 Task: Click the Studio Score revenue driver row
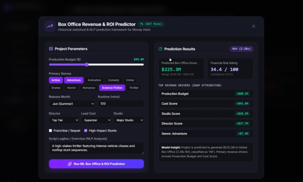[x=206, y=114]
